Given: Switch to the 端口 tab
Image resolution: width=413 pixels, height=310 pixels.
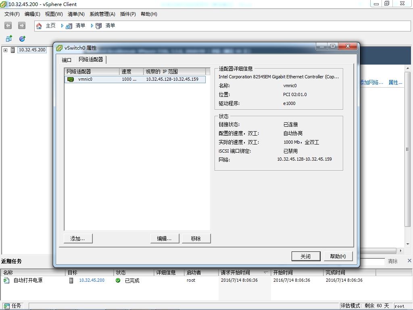Looking at the screenshot, I should tap(67, 60).
